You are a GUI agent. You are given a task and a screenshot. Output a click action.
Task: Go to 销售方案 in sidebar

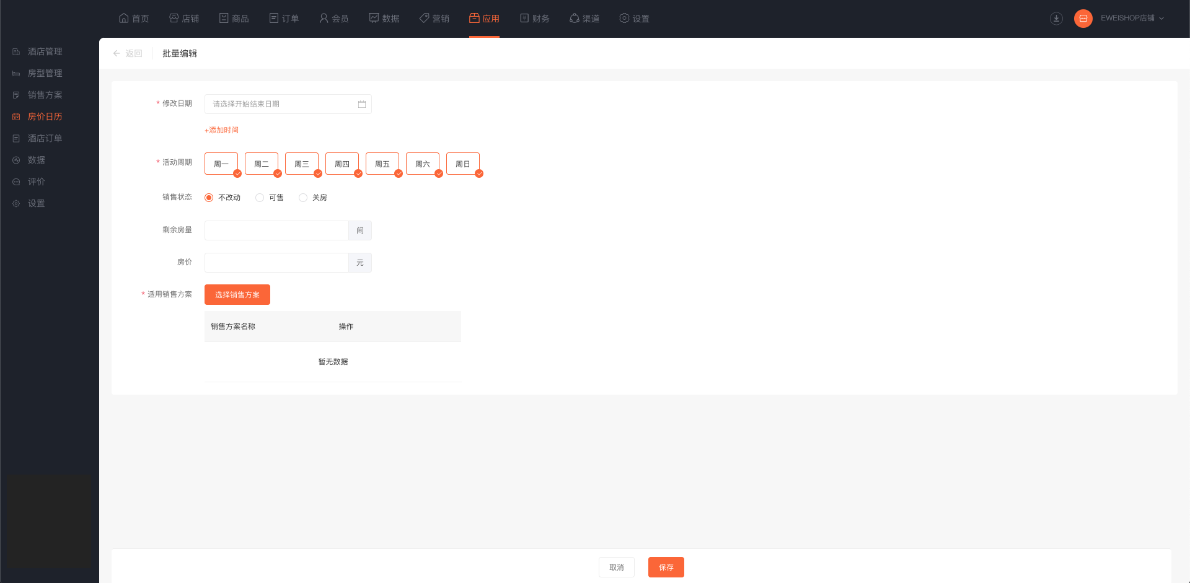45,95
